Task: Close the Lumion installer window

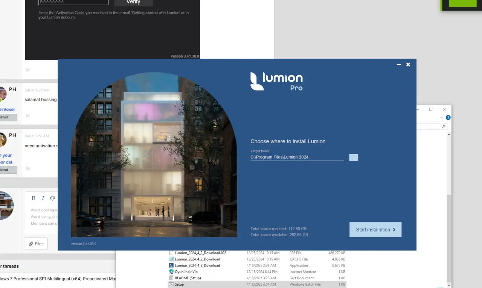Action: coord(408,65)
